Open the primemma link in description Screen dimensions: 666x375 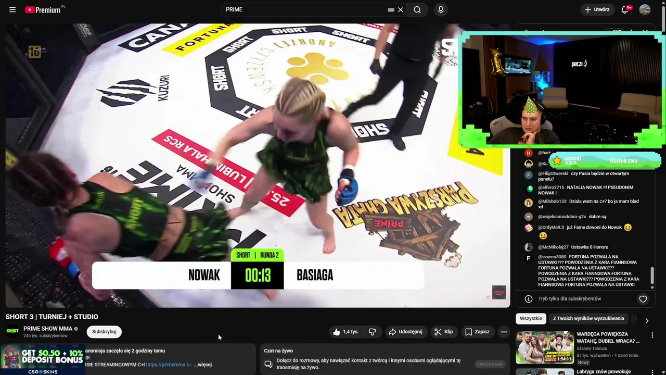tap(169, 365)
